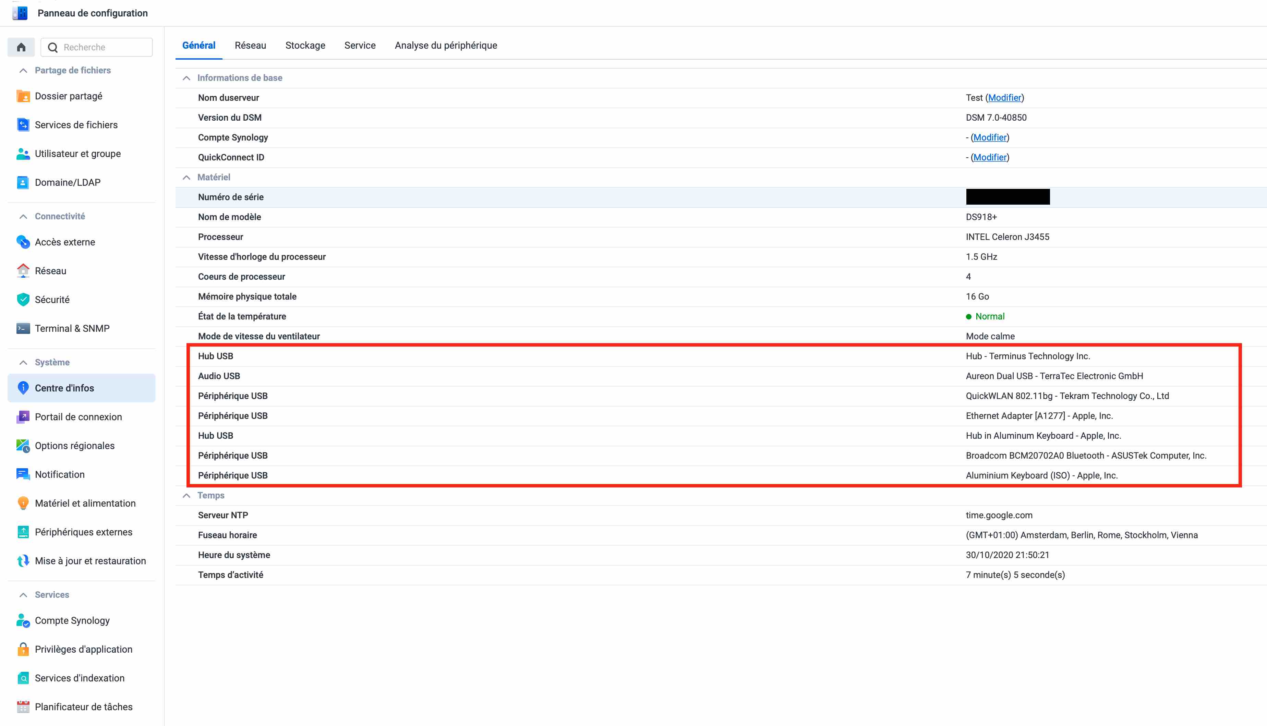Image resolution: width=1267 pixels, height=726 pixels.
Task: Collapse the Temps section
Action: click(186, 495)
